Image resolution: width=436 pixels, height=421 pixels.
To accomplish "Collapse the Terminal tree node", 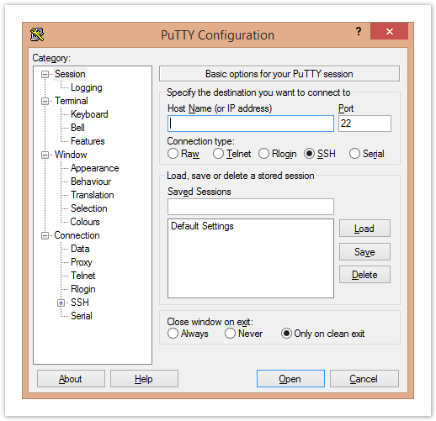I will click(x=45, y=101).
